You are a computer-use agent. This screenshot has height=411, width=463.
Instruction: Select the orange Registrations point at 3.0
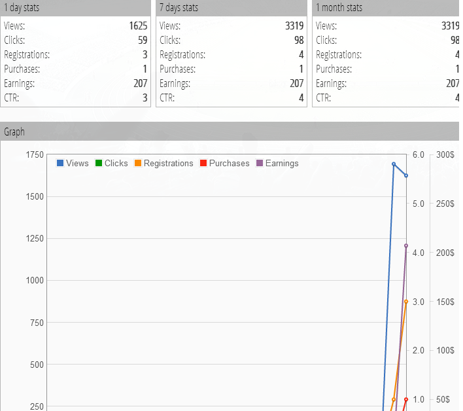[406, 302]
